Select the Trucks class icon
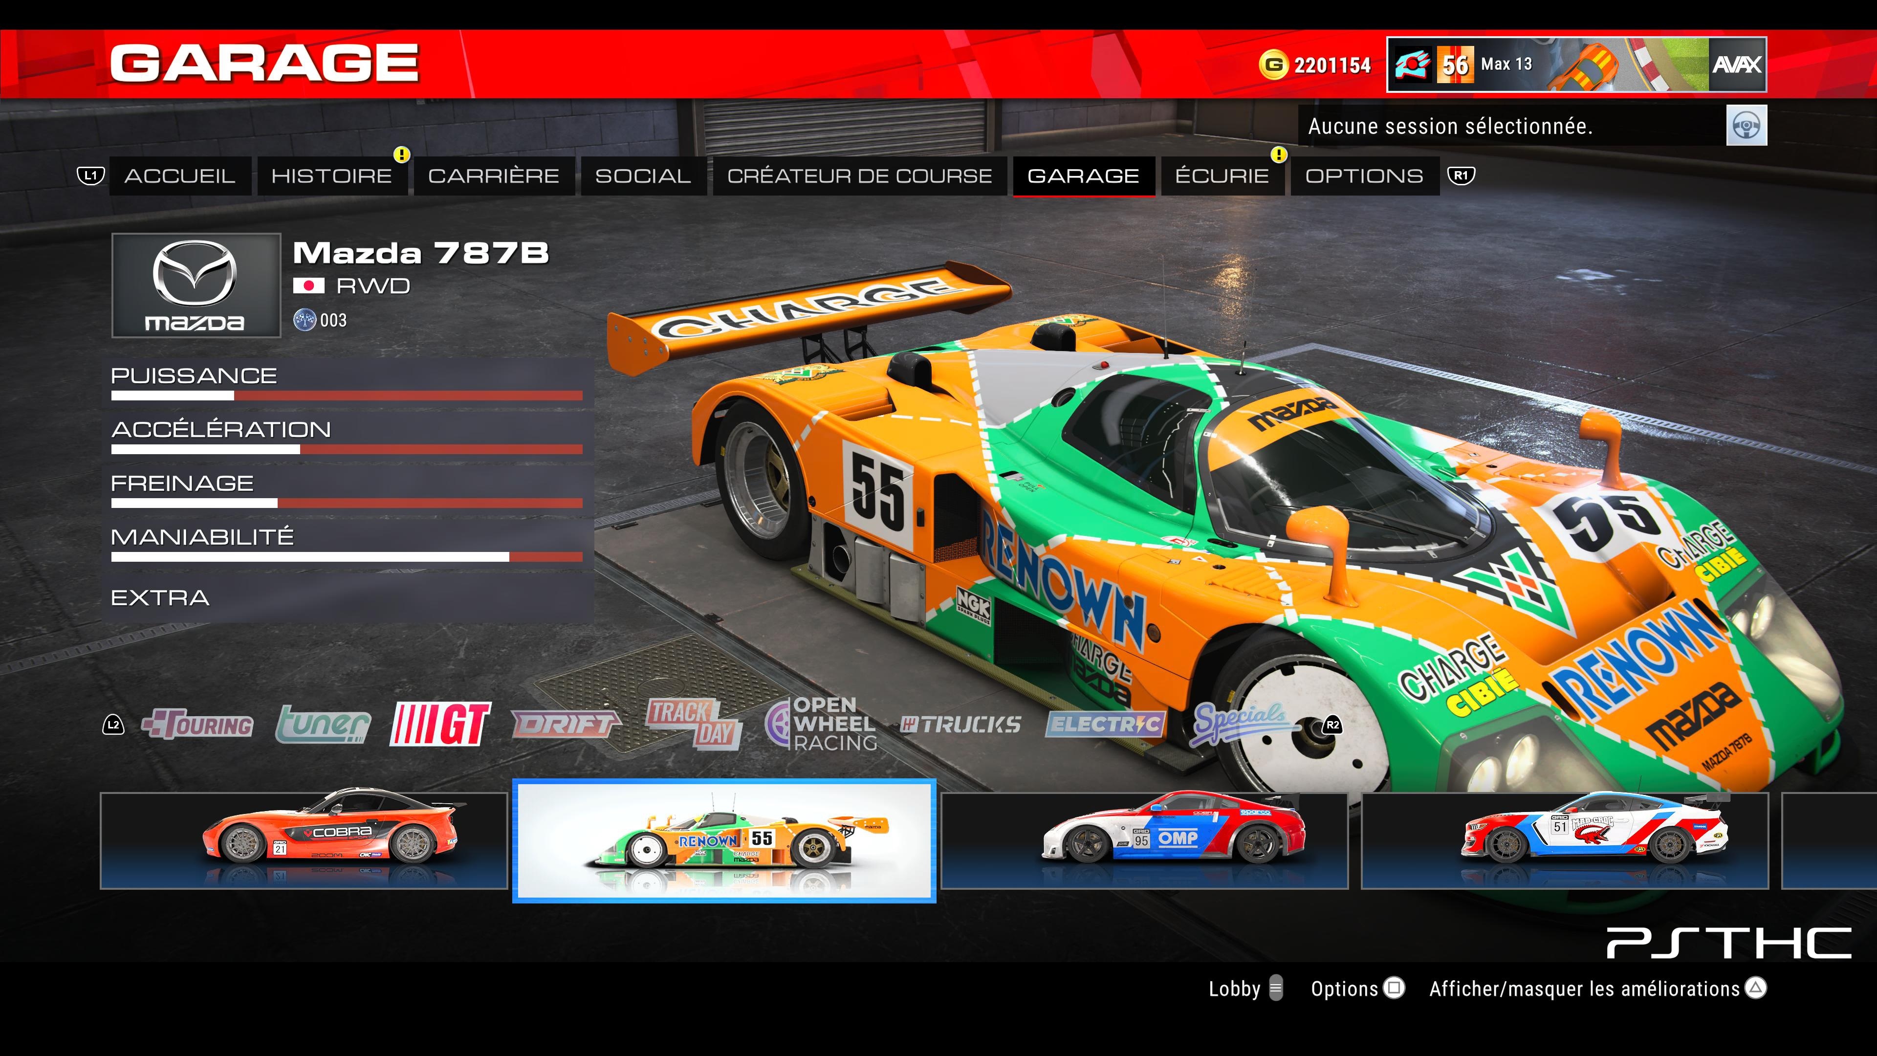This screenshot has width=1877, height=1056. (960, 725)
